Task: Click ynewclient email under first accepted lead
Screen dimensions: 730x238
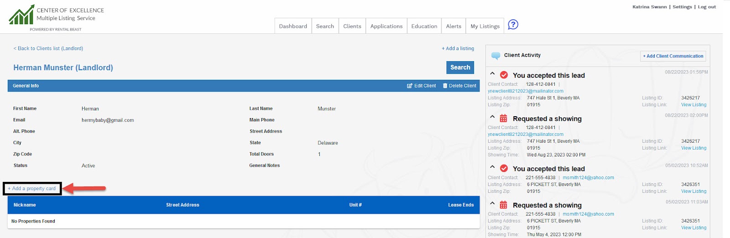Action: 526,91
